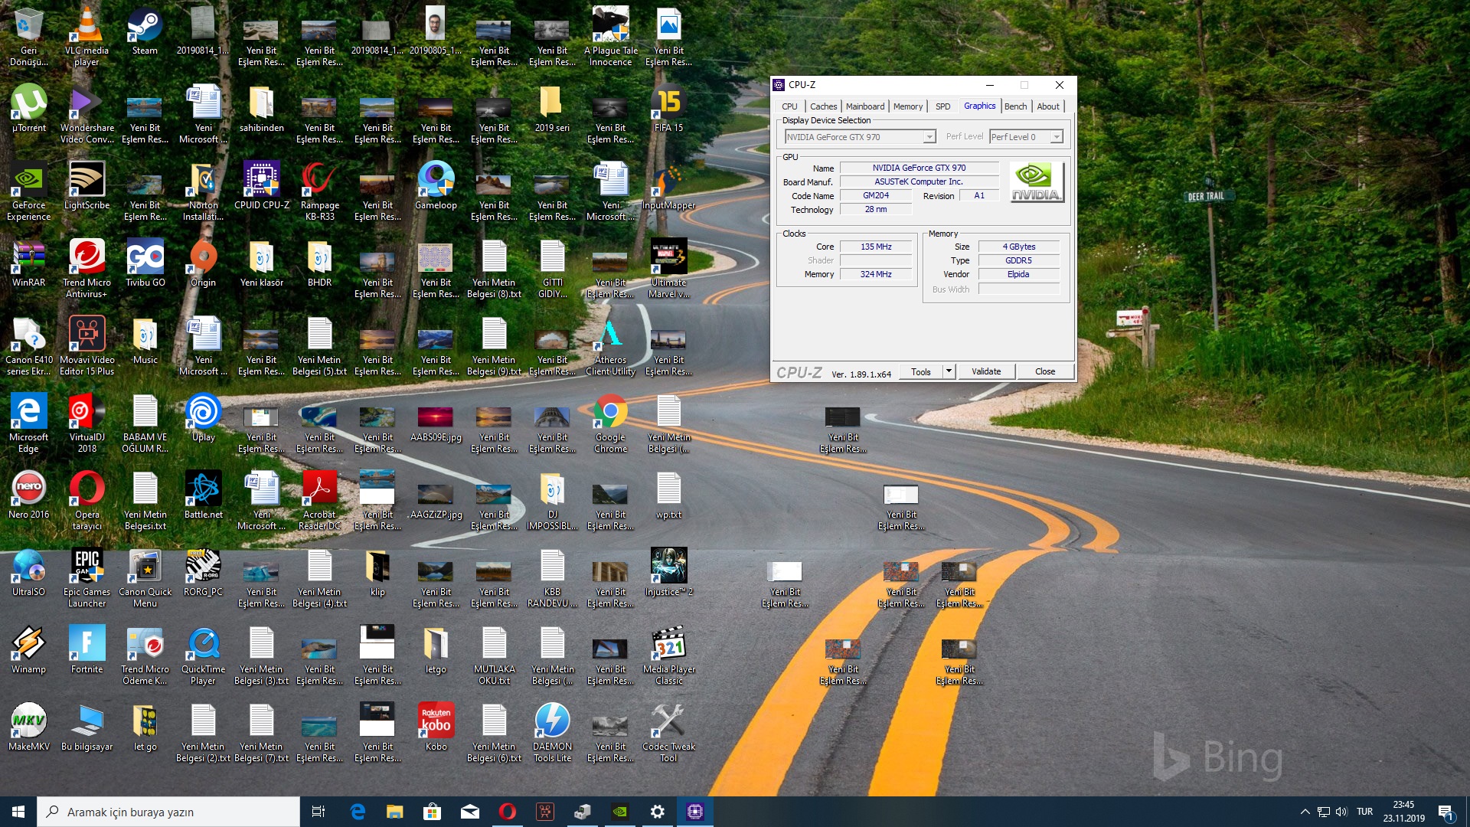Open the Opera browser in the taskbar

pos(507,812)
